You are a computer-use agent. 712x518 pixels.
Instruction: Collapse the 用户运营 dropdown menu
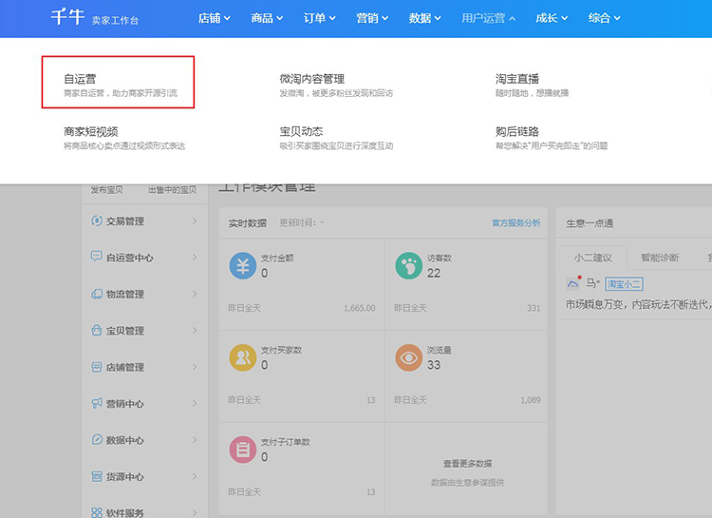[489, 18]
